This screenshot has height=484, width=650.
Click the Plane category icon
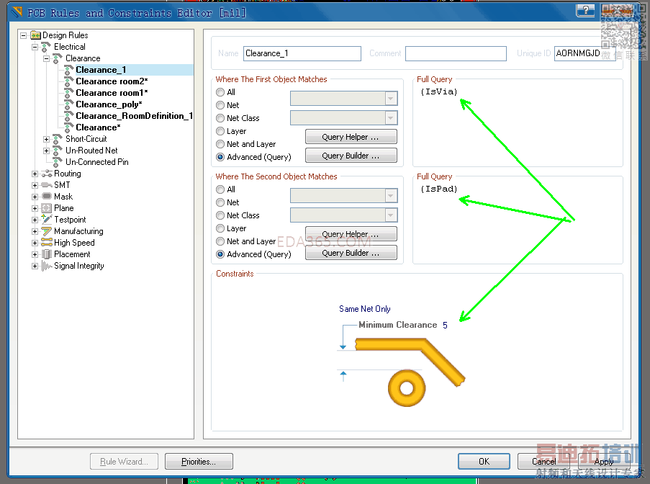click(47, 208)
